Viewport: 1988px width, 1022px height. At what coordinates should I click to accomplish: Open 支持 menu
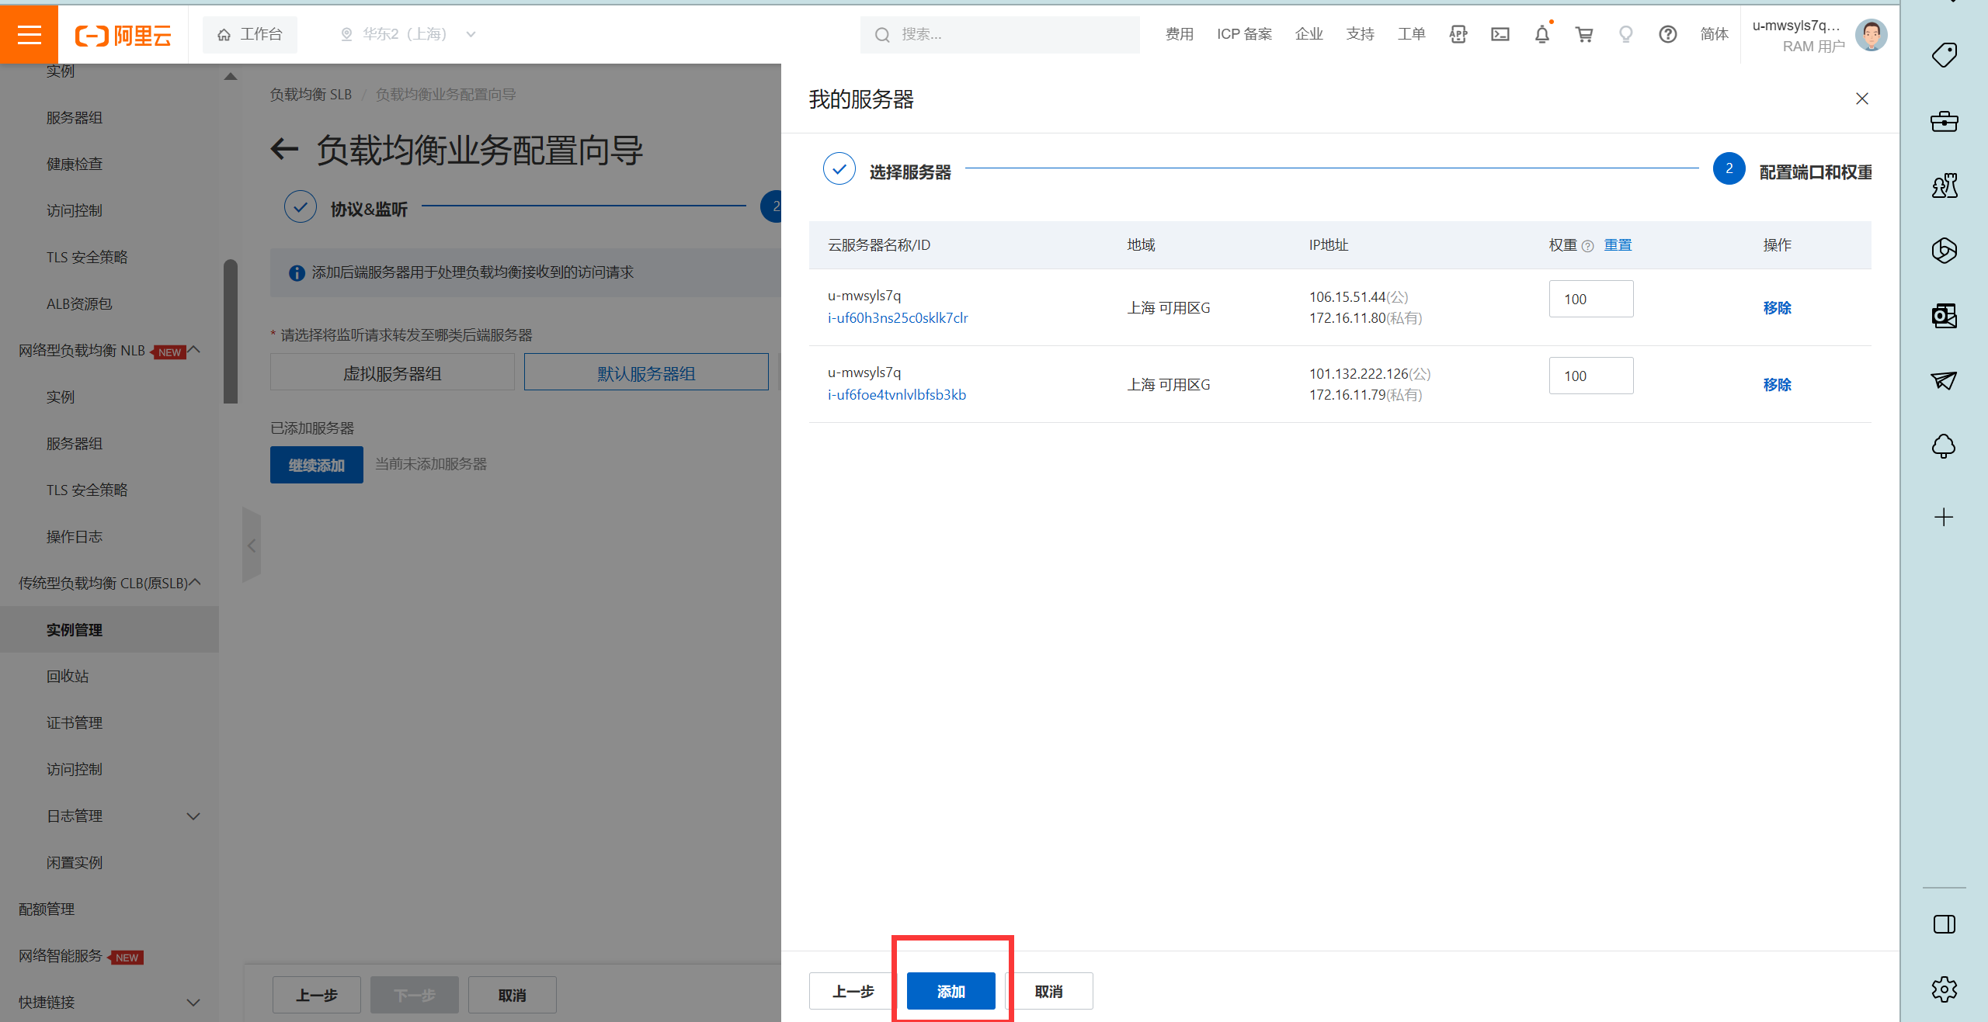pos(1361,34)
